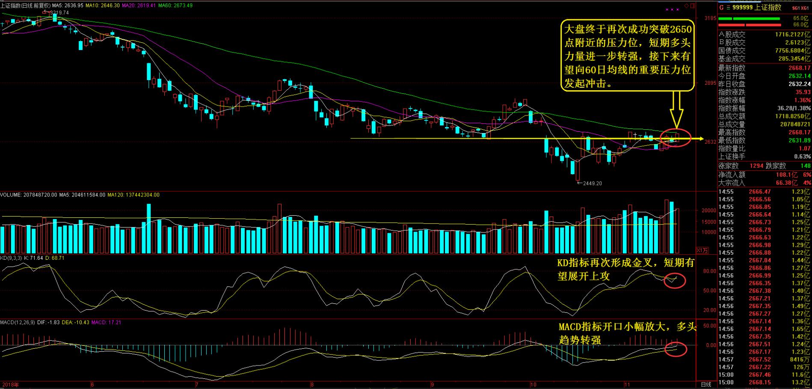Click the red 66.0亿 volume bar
This screenshot has width=812, height=389.
[750, 25]
